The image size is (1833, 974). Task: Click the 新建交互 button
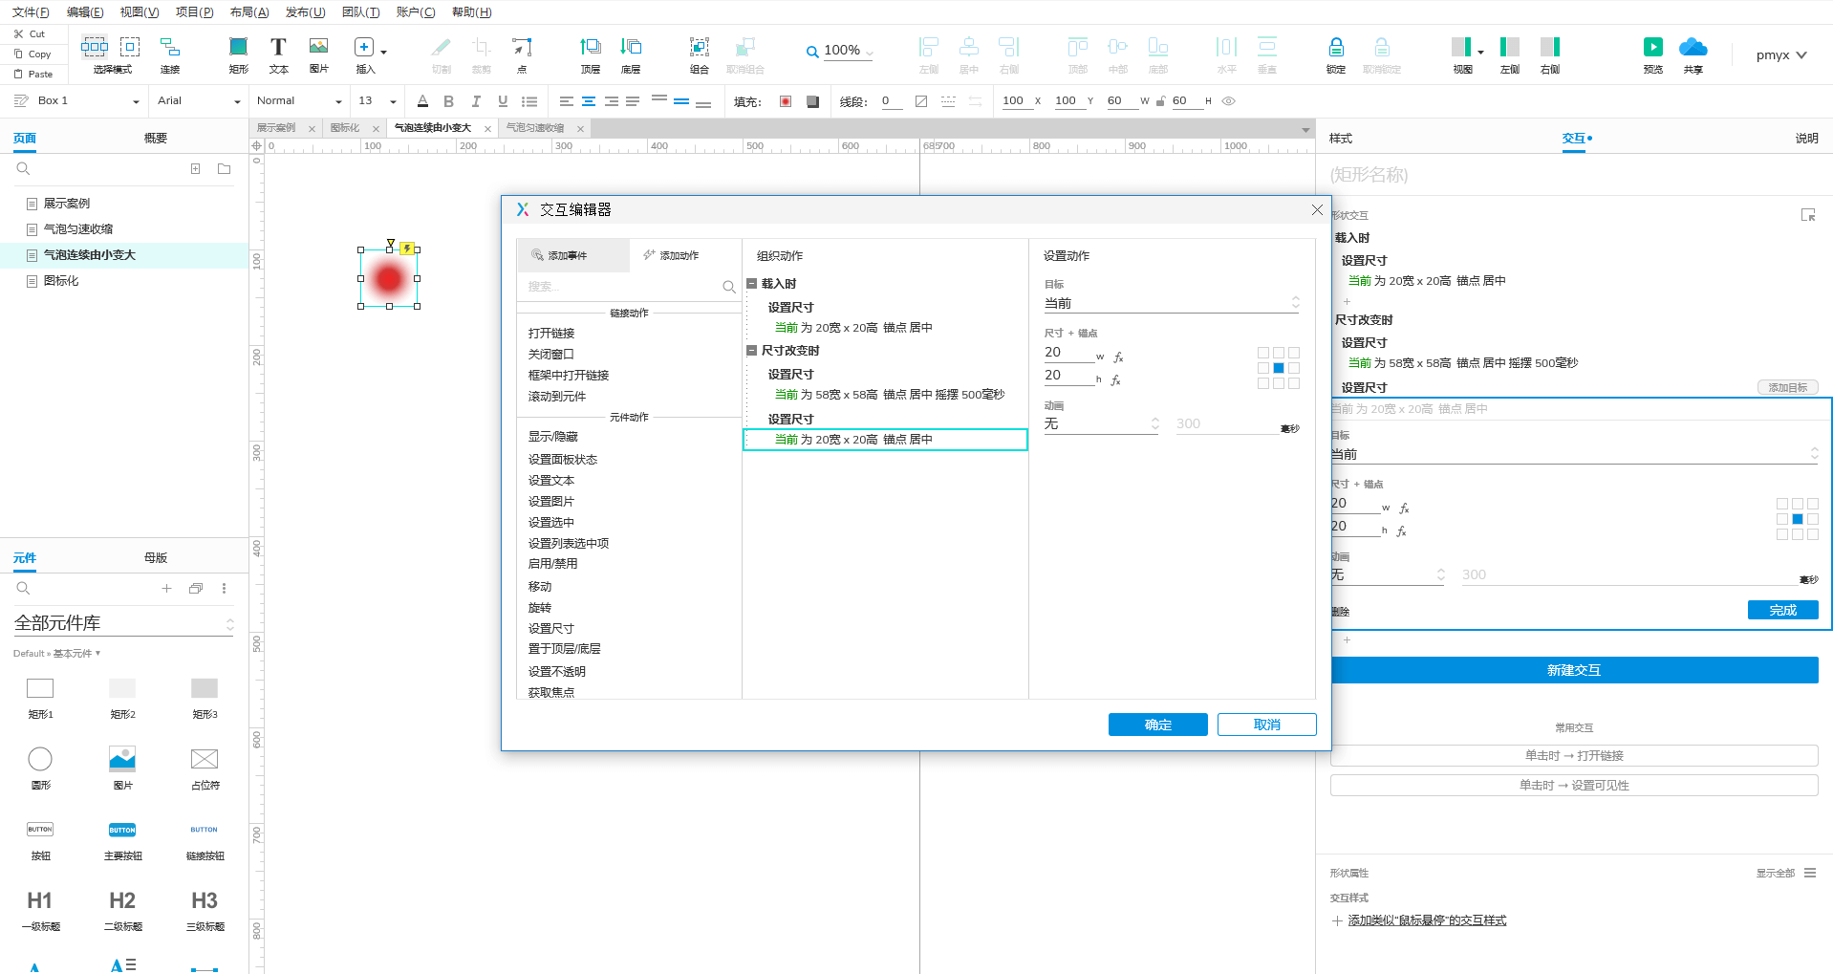tap(1574, 670)
